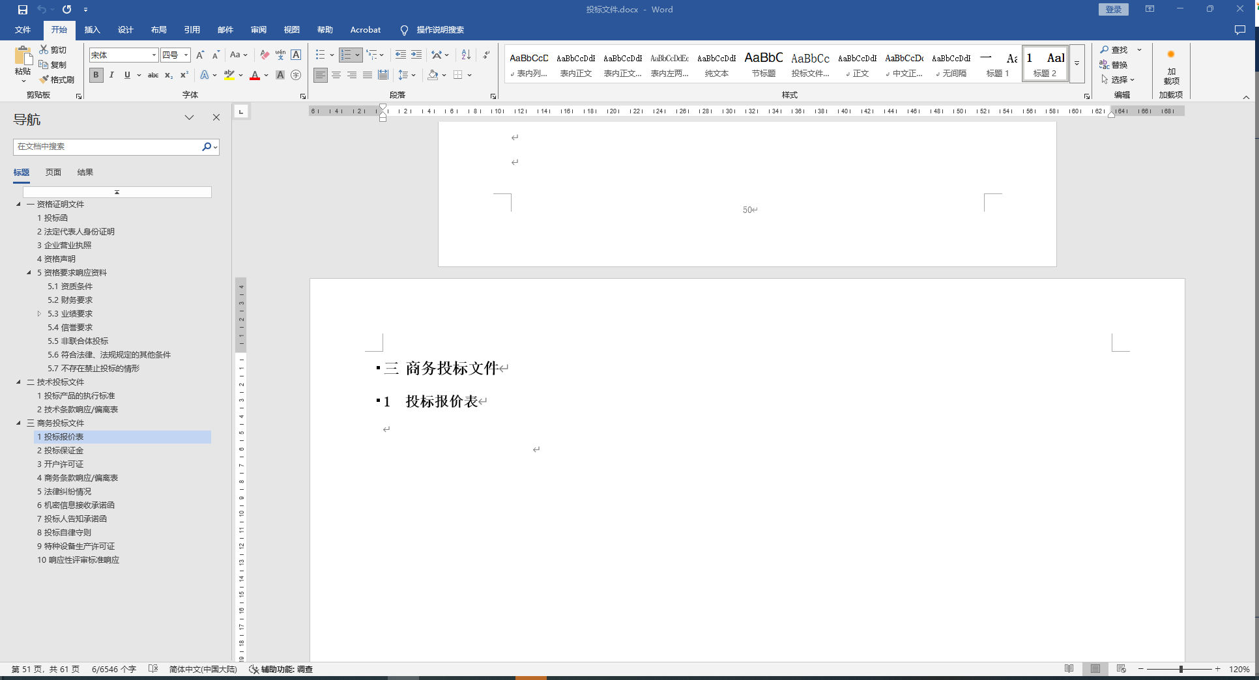The height and width of the screenshot is (680, 1259).
Task: Toggle superscript formatting
Action: point(184,75)
